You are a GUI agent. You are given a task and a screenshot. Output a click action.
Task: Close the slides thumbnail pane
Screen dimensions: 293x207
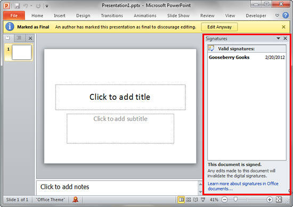click(x=30, y=38)
